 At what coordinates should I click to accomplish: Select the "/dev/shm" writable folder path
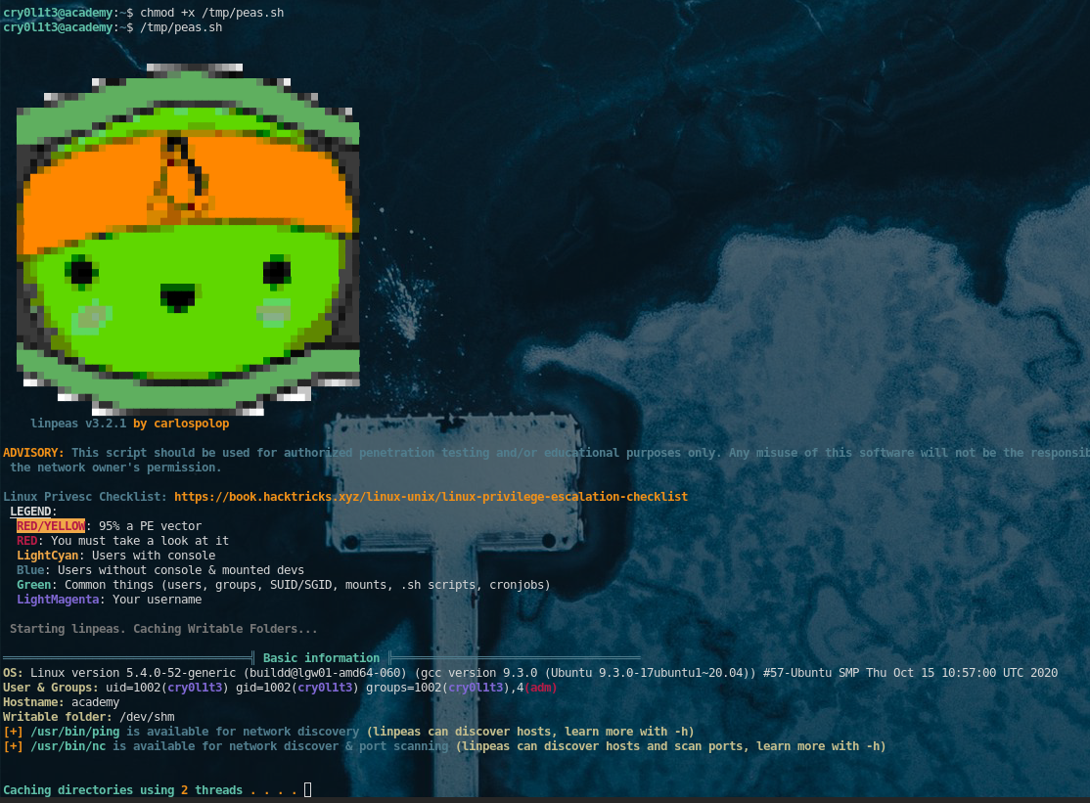[147, 716]
